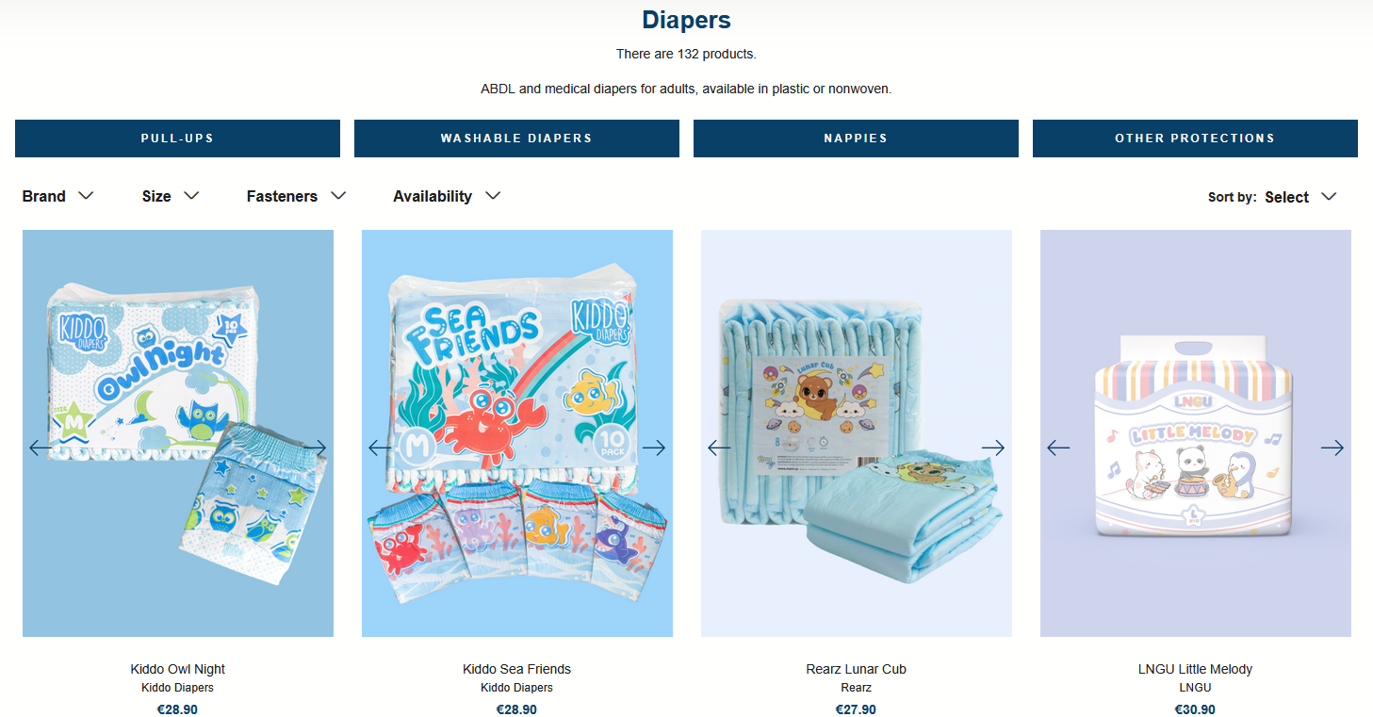Image resolution: width=1373 pixels, height=717 pixels.
Task: Select the Nappies category
Action: (856, 139)
